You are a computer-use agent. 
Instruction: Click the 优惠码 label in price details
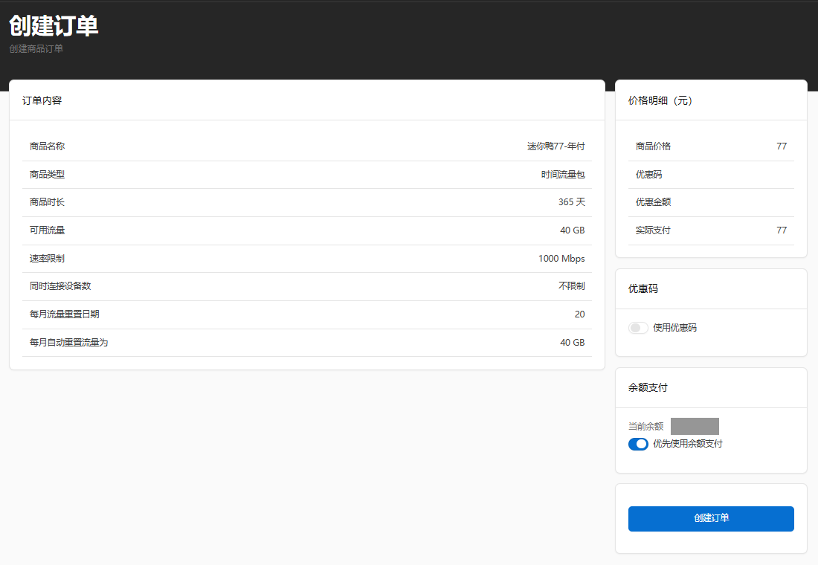coord(648,174)
